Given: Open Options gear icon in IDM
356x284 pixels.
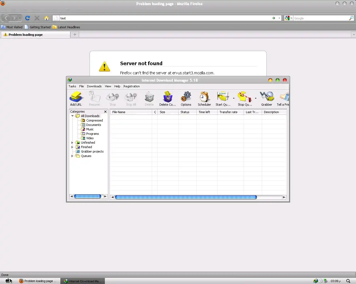Looking at the screenshot, I should click(x=186, y=98).
